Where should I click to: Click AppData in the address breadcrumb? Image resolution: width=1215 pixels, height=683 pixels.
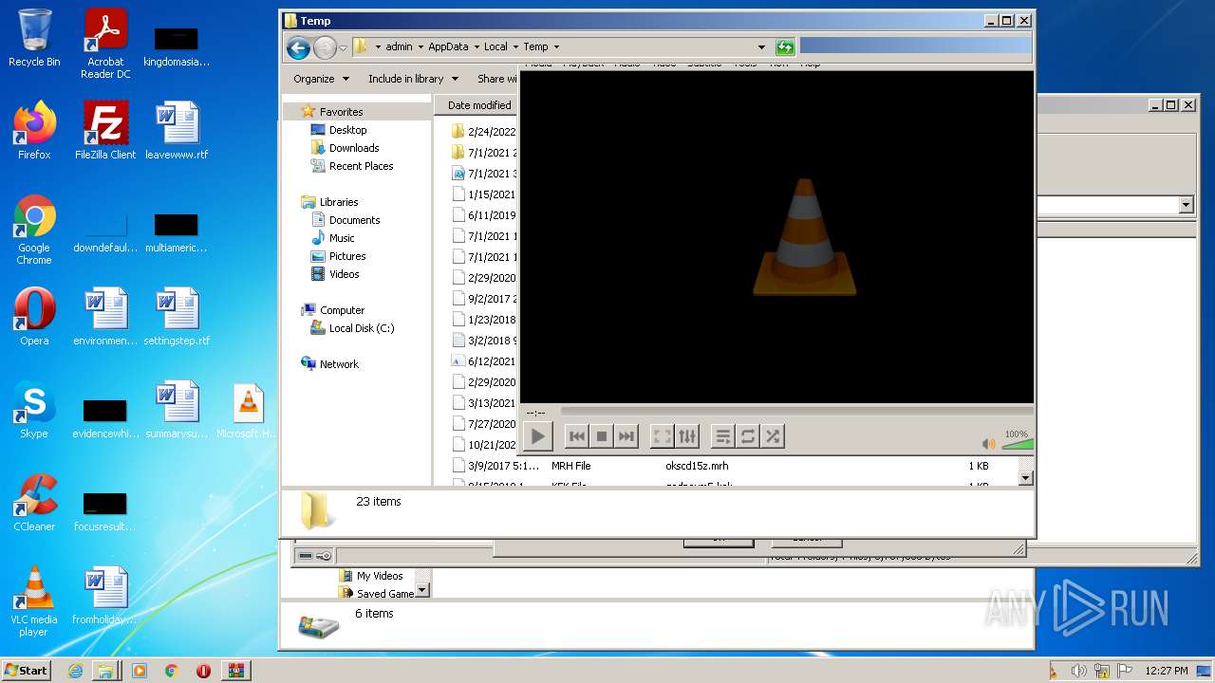(x=448, y=46)
